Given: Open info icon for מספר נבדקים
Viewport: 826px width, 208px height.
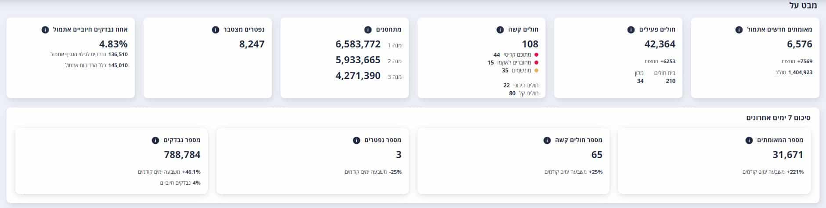Looking at the screenshot, I should tap(155, 140).
